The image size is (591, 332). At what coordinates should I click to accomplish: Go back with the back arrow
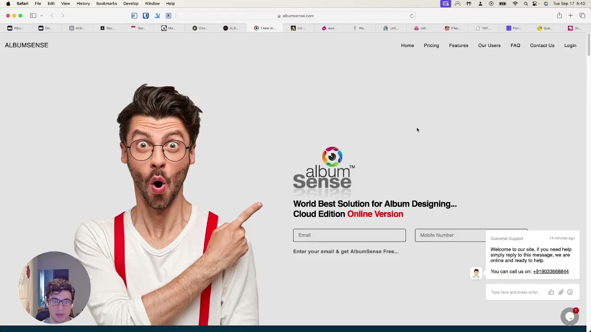coord(52,16)
